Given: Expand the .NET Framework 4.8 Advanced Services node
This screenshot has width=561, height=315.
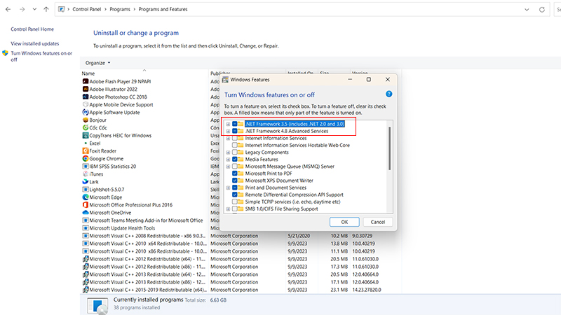Looking at the screenshot, I should [228, 131].
